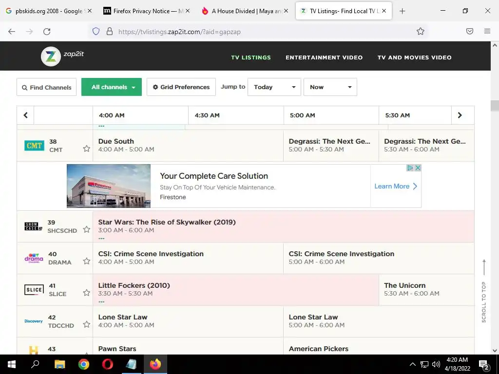The image size is (499, 374).
Task: Click the Discovery channel logo
Action: (34, 321)
